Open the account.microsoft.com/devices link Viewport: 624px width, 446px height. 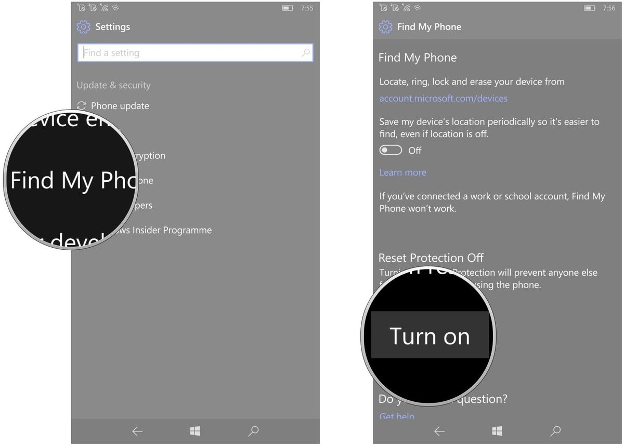[443, 98]
